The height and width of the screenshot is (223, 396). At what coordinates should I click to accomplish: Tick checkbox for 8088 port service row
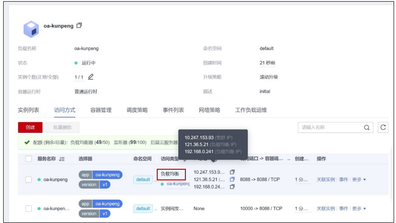tap(29, 179)
